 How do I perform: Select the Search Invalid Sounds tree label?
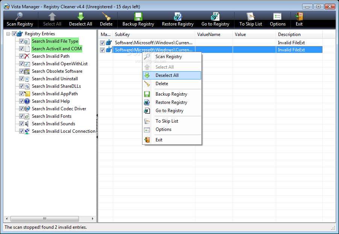pos(54,124)
